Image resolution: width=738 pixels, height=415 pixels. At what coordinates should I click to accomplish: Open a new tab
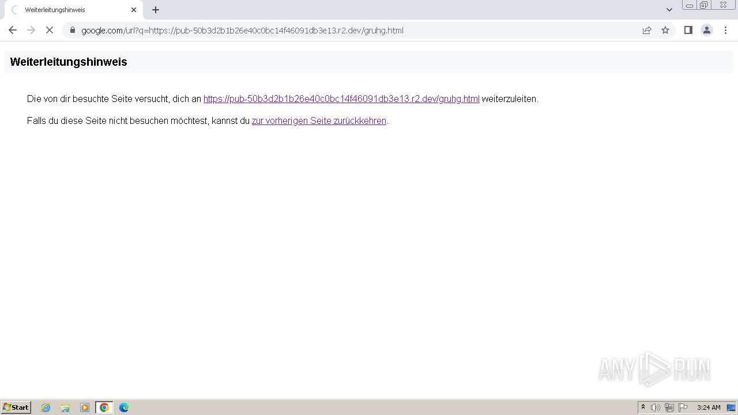(x=156, y=10)
